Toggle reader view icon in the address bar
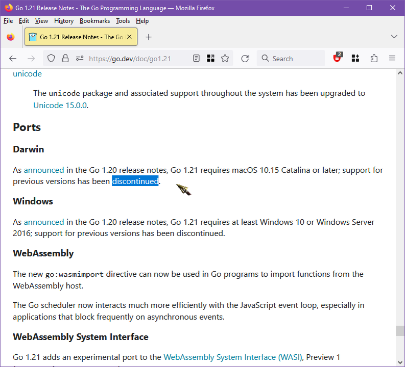 196,59
